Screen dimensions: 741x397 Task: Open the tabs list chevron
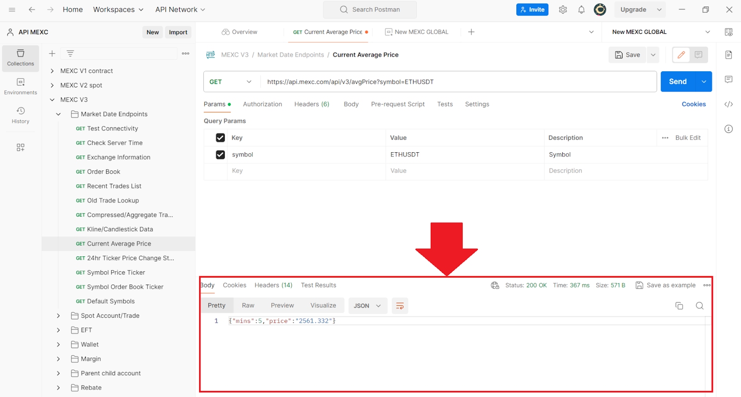point(591,32)
